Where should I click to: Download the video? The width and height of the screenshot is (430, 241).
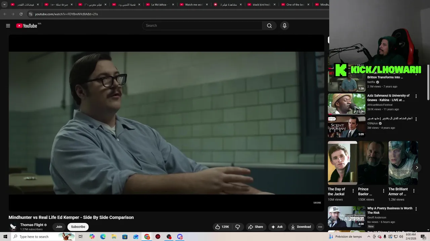click(x=301, y=227)
